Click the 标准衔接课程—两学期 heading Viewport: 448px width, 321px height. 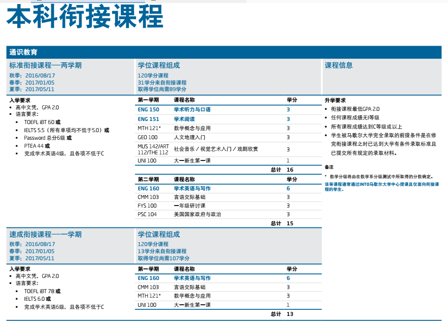pyautogui.click(x=45, y=65)
